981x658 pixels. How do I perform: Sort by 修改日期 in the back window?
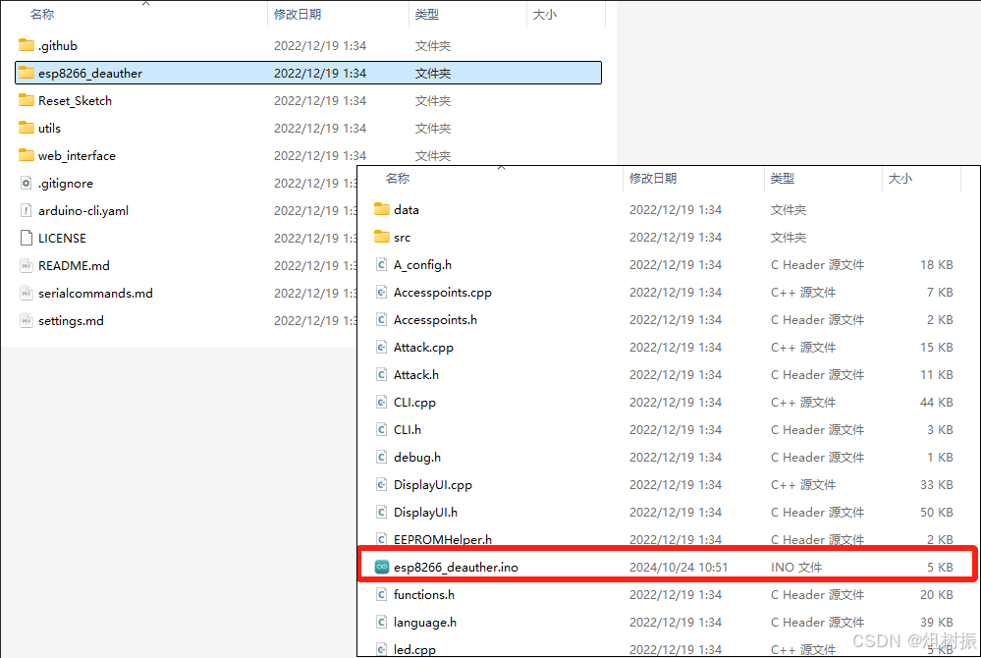click(x=298, y=15)
